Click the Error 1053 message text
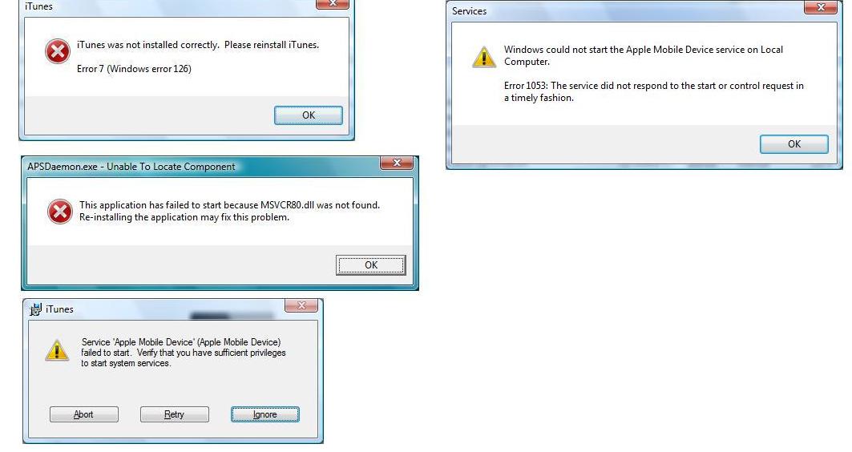 (x=654, y=92)
